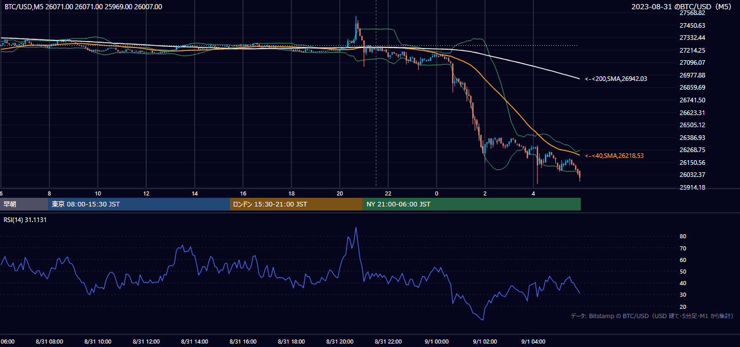740x347 pixels.
Task: Click the '200,SMA,26942.03' moving average label
Action: (x=616, y=79)
